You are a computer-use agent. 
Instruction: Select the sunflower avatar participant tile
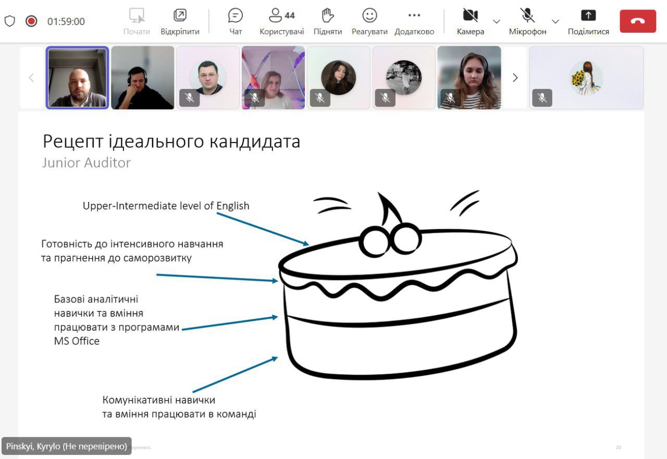(587, 78)
